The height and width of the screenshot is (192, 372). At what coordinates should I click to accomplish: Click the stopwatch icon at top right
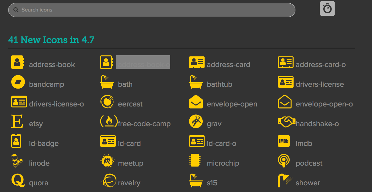point(327,8)
